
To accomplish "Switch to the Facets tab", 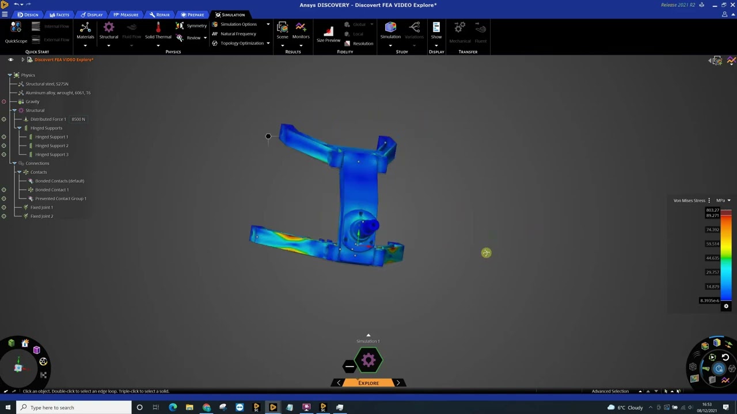I will (59, 14).
